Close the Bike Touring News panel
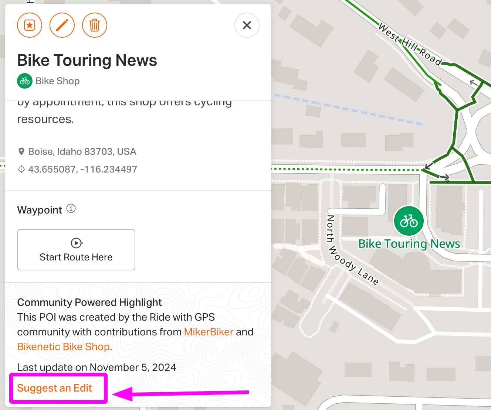The height and width of the screenshot is (410, 491). (247, 25)
